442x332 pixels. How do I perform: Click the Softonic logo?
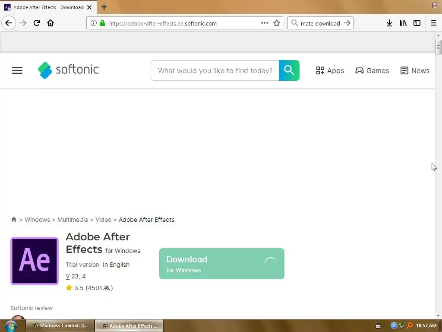point(68,70)
